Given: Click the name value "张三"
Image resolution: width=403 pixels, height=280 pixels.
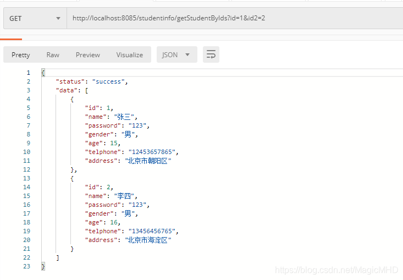Looking at the screenshot, I should point(124,117).
